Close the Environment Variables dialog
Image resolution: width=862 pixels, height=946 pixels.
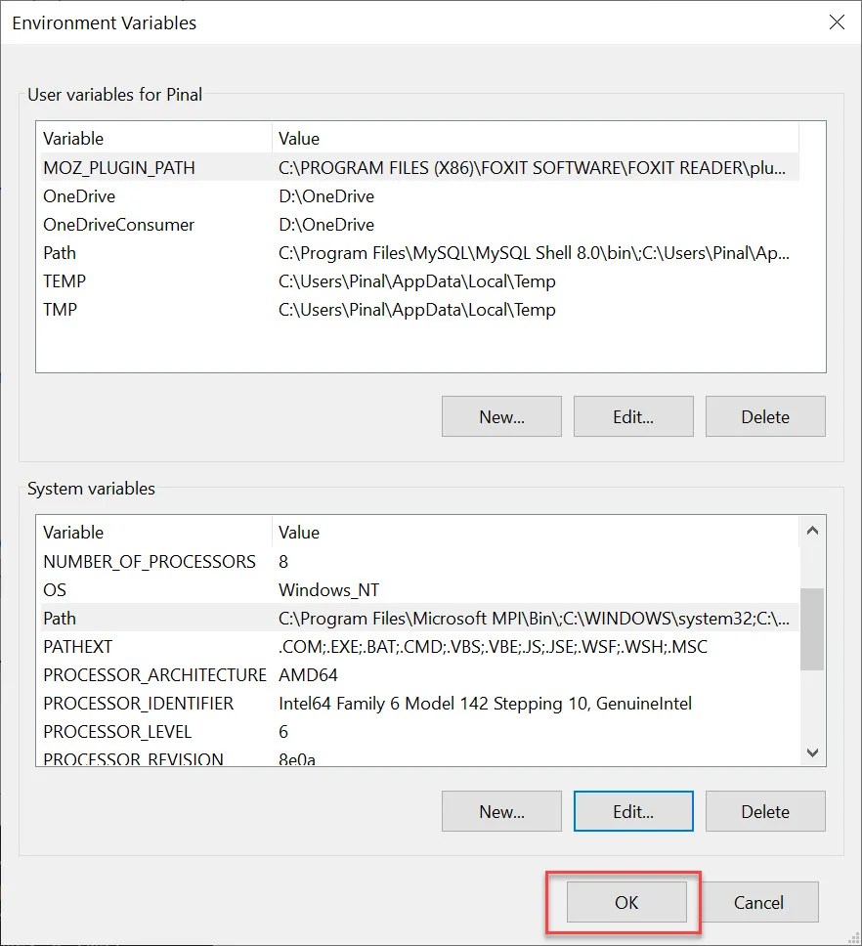tap(837, 21)
